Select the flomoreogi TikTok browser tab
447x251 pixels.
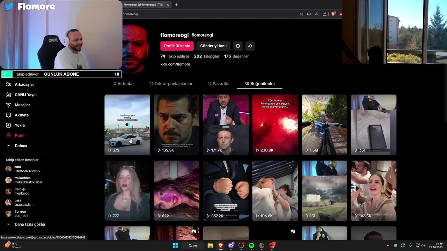(x=144, y=5)
